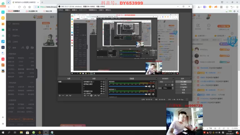
Task: Click 设置 button in OBS controls
Action: [x=183, y=90]
